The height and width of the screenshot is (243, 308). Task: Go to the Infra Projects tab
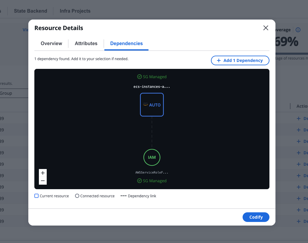pos(75,11)
